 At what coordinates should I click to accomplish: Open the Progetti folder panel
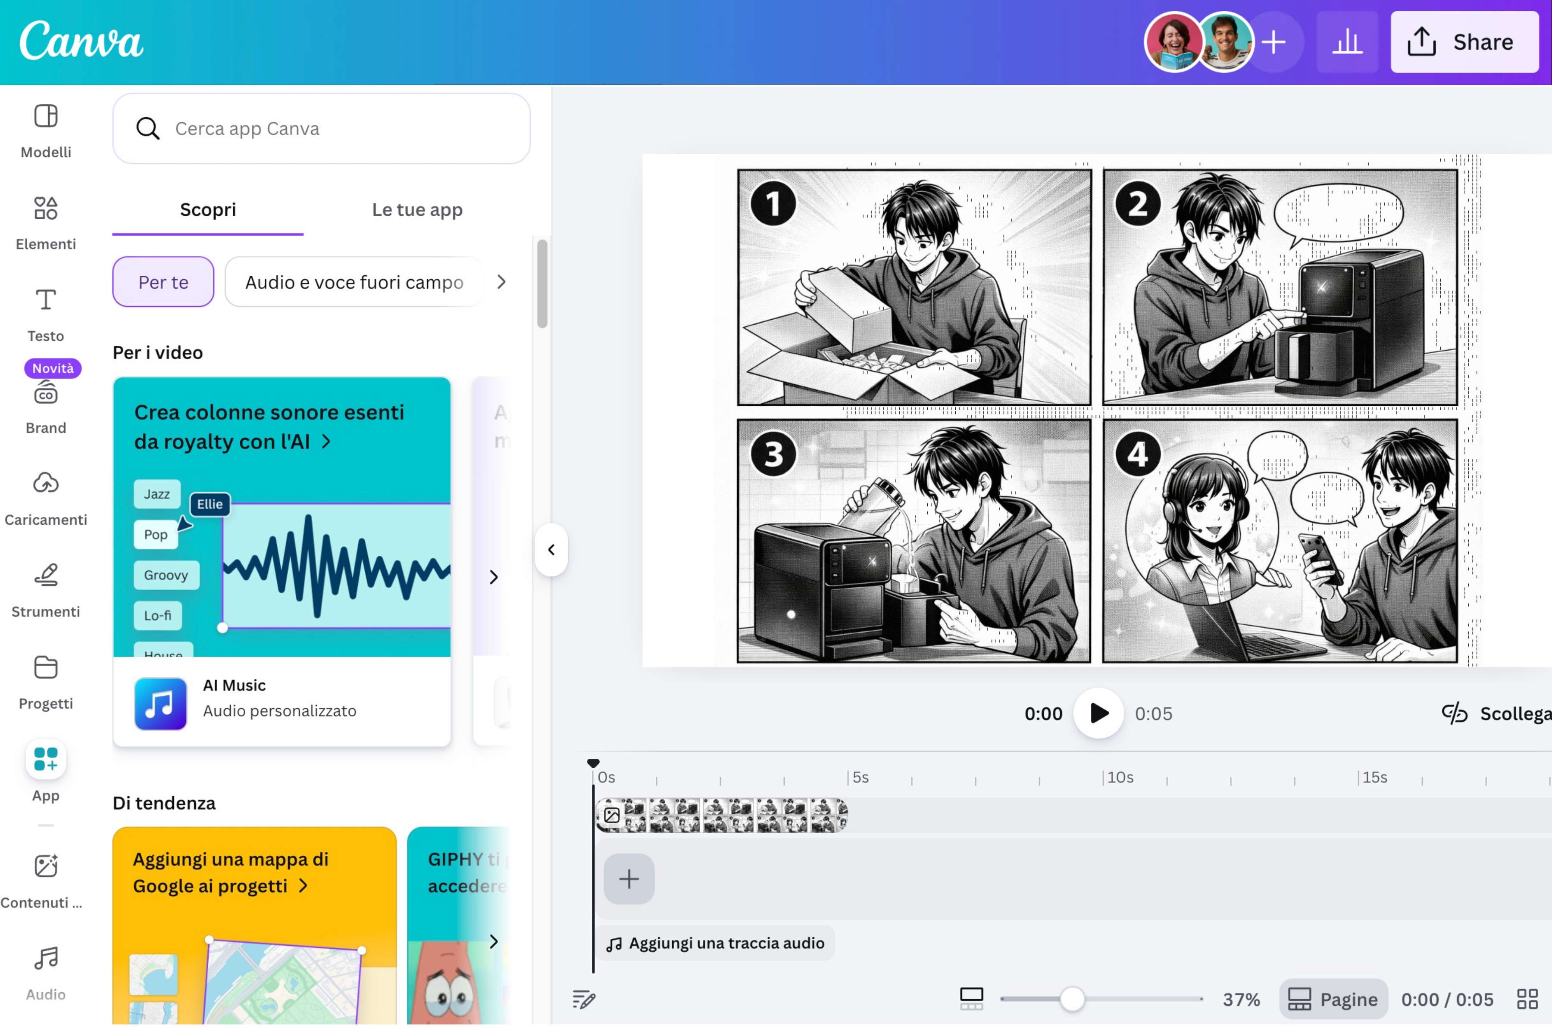coord(46,683)
